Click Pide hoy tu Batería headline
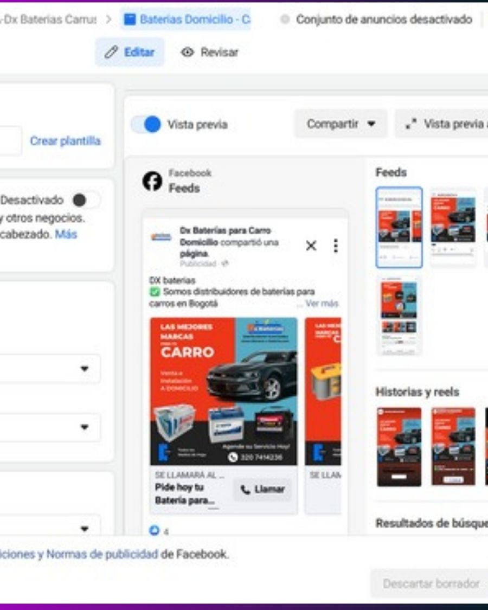The image size is (488, 610). click(x=185, y=493)
